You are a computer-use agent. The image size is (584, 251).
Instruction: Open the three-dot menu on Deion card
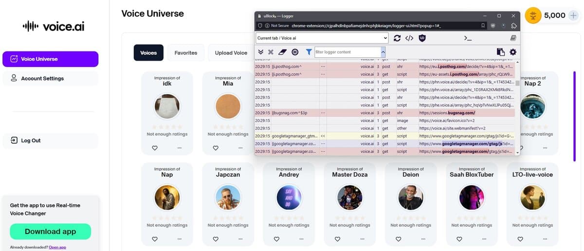[x=423, y=239]
